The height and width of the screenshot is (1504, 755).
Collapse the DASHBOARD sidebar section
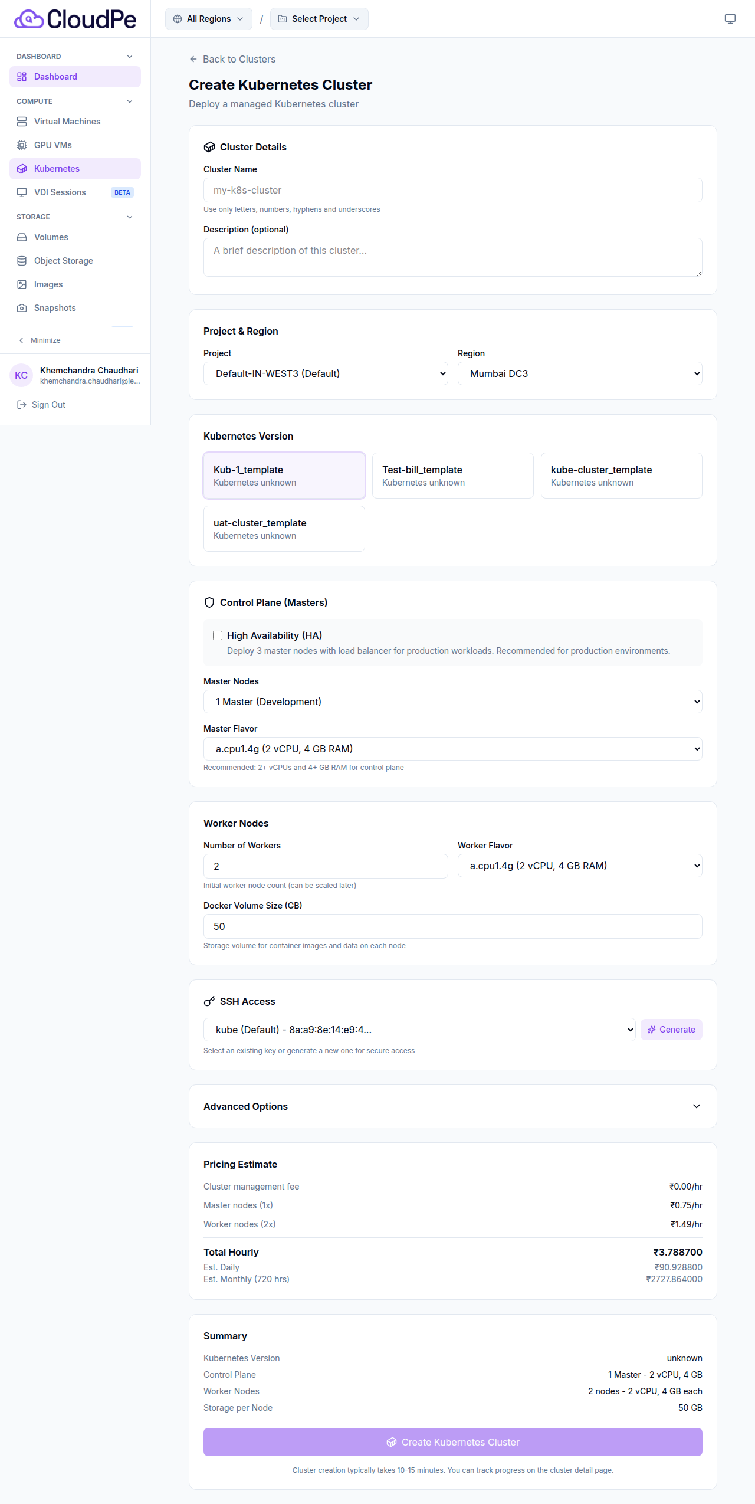[75, 57]
